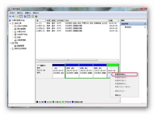Choose 新建简单卷 from the context menu

pyautogui.click(x=124, y=74)
